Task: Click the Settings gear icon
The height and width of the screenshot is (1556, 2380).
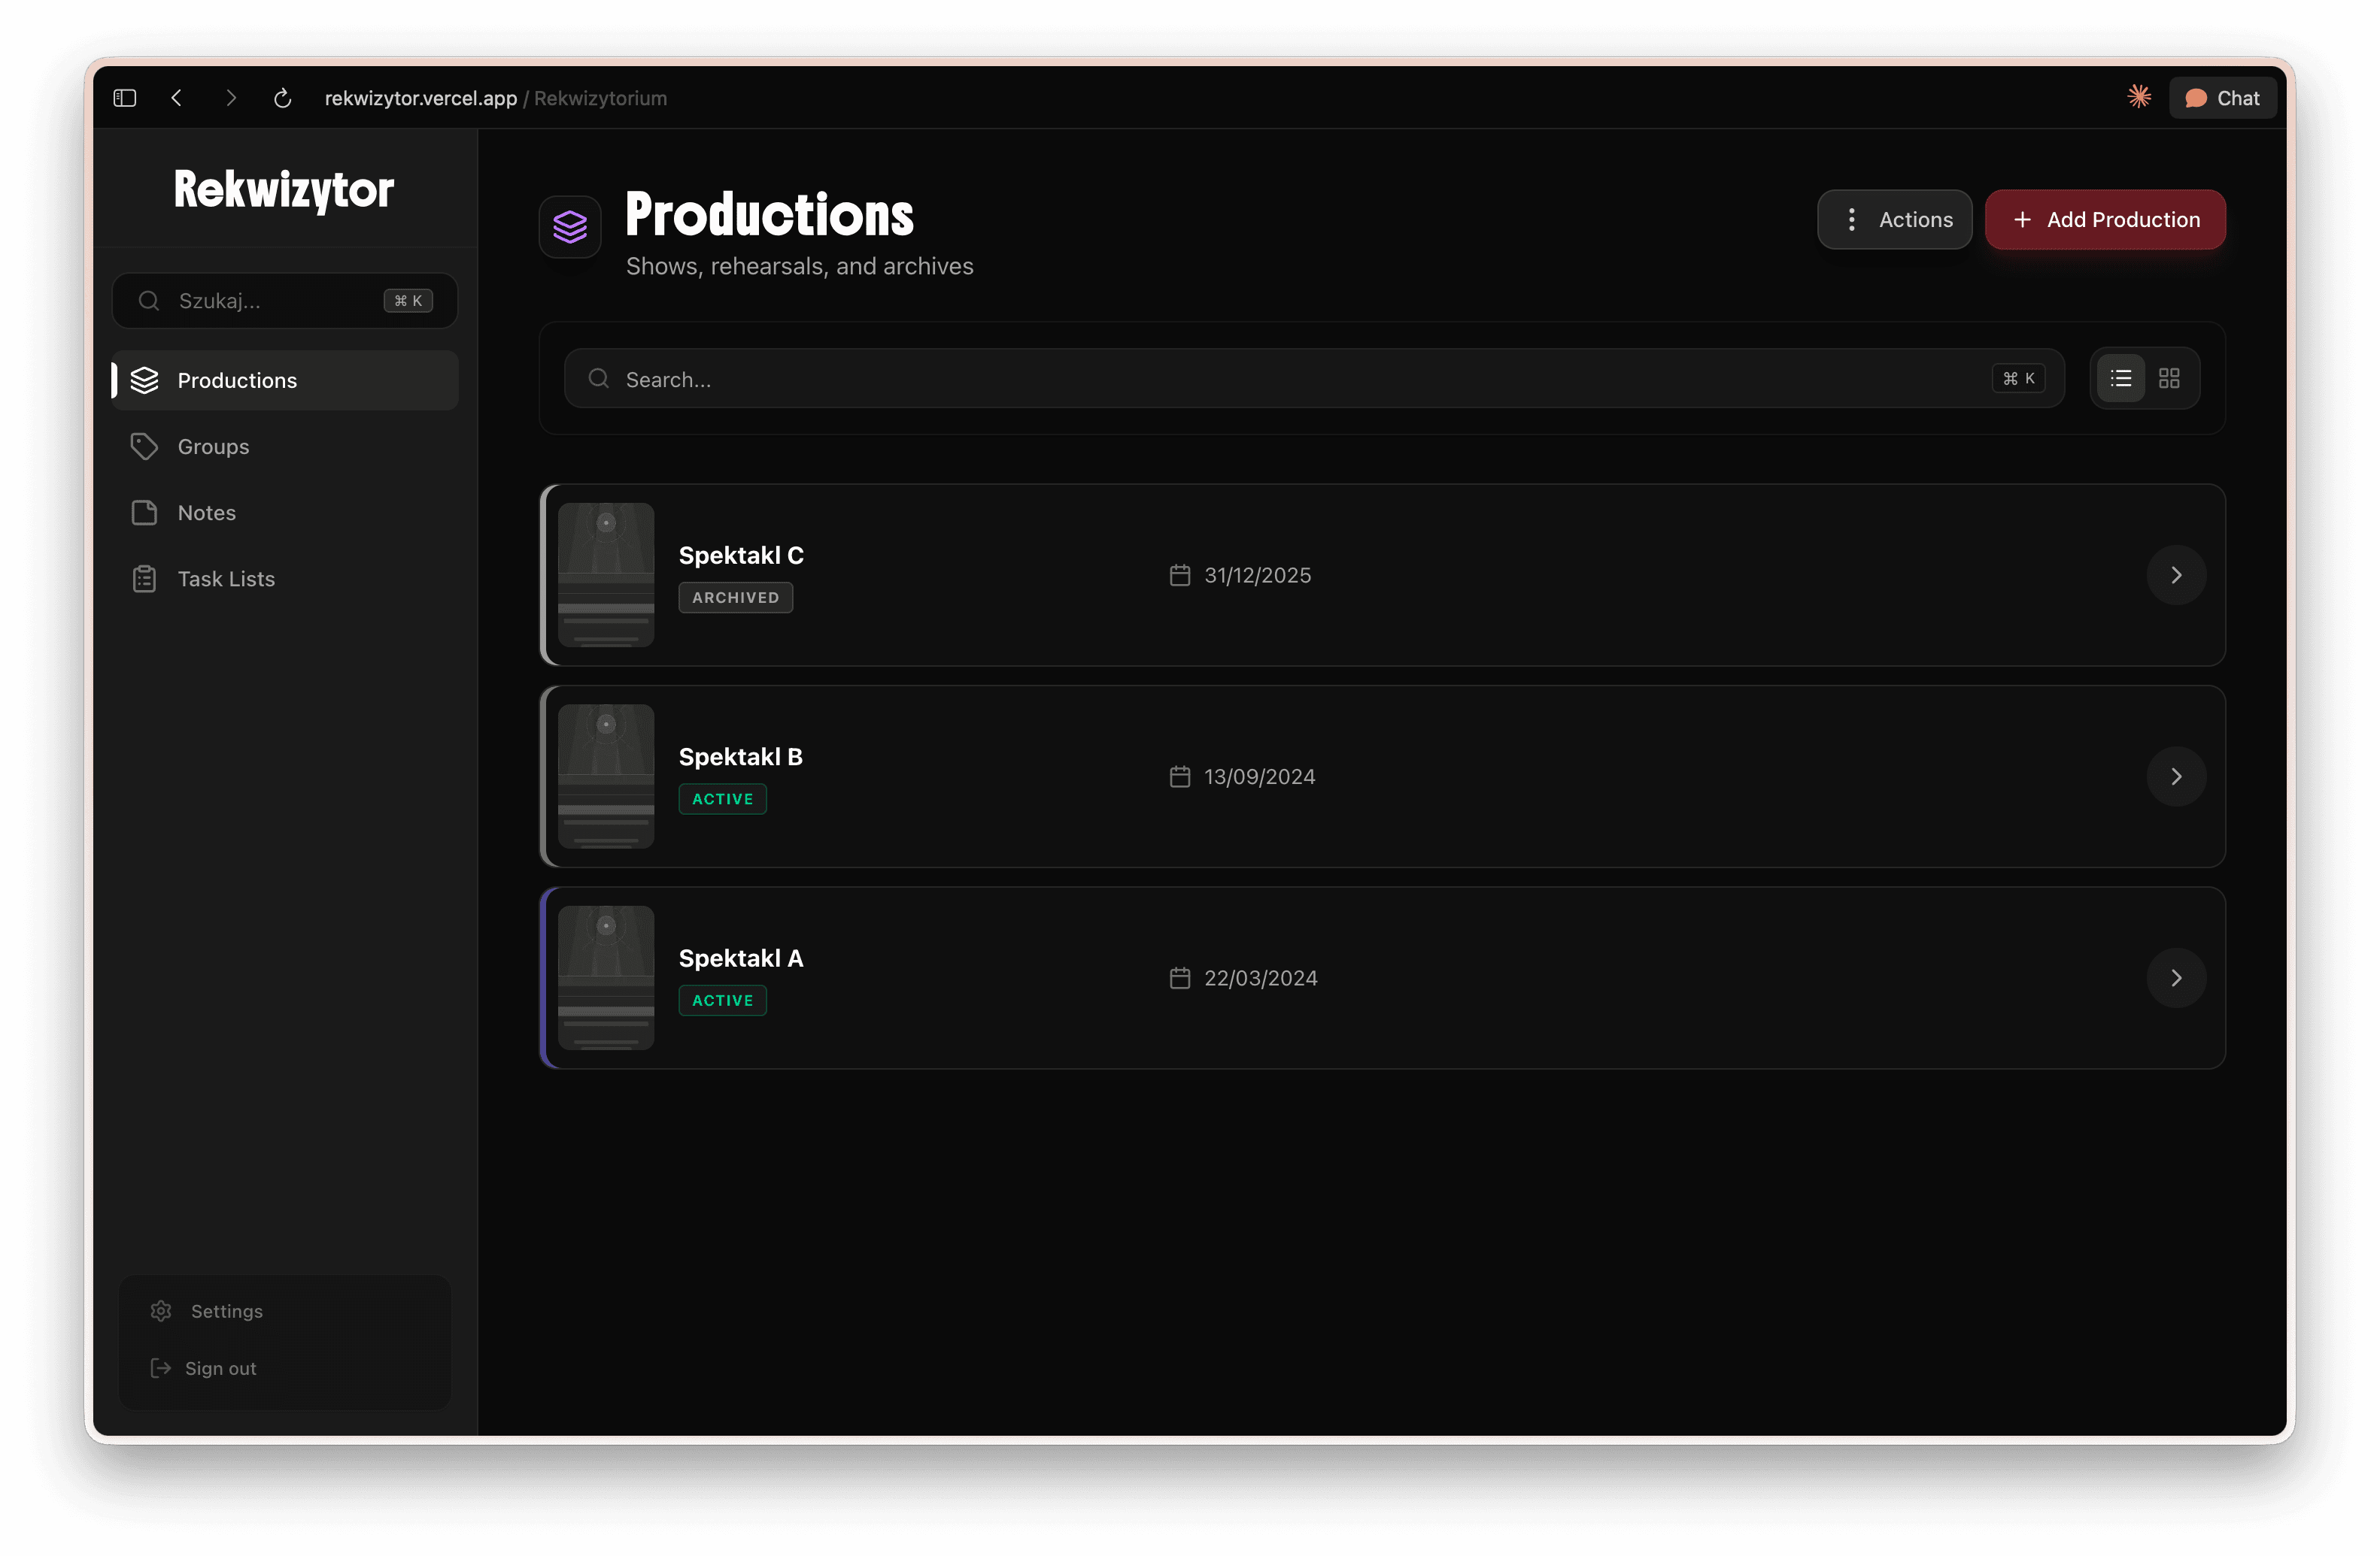Action: coord(161,1311)
